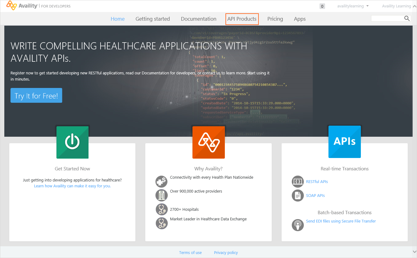This screenshot has width=417, height=258.
Task: Click the Try It for Free button
Action: coord(36,95)
